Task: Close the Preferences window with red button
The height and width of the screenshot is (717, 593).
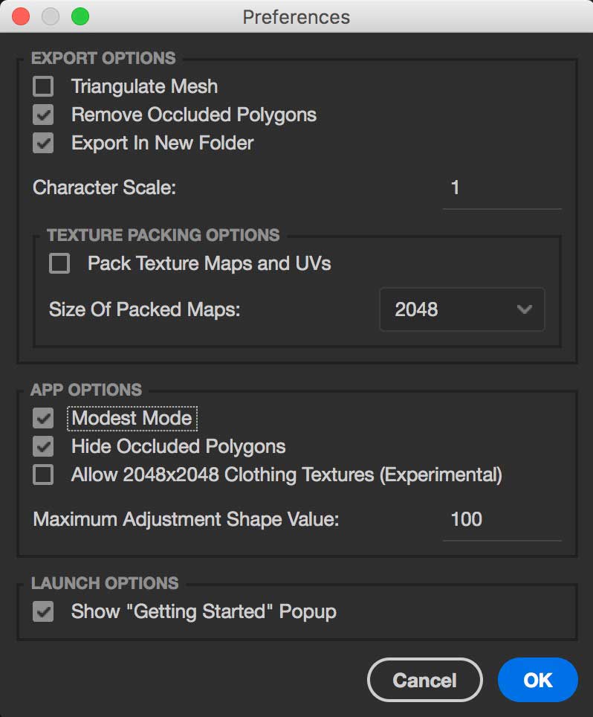Action: click(21, 16)
